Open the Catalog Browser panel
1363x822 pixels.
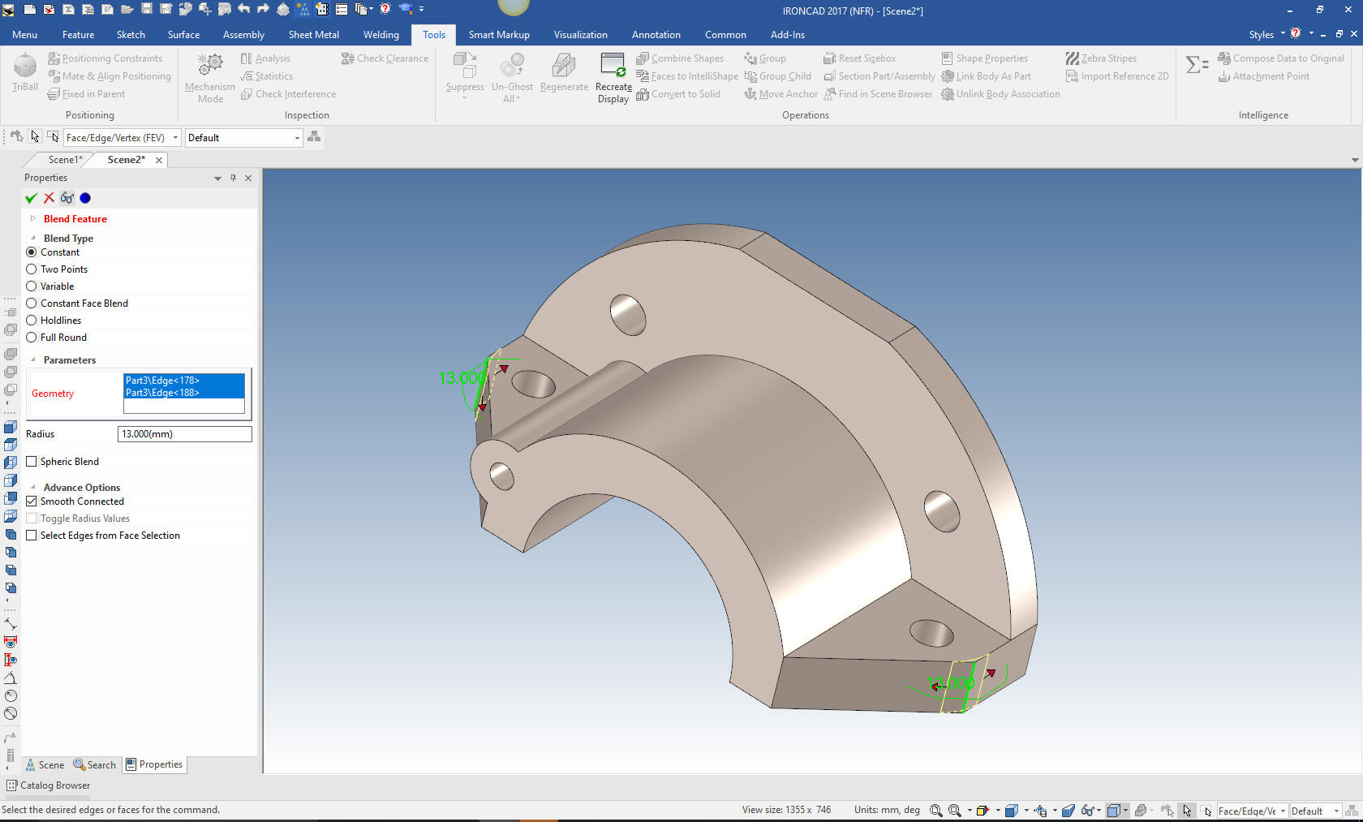(x=48, y=785)
